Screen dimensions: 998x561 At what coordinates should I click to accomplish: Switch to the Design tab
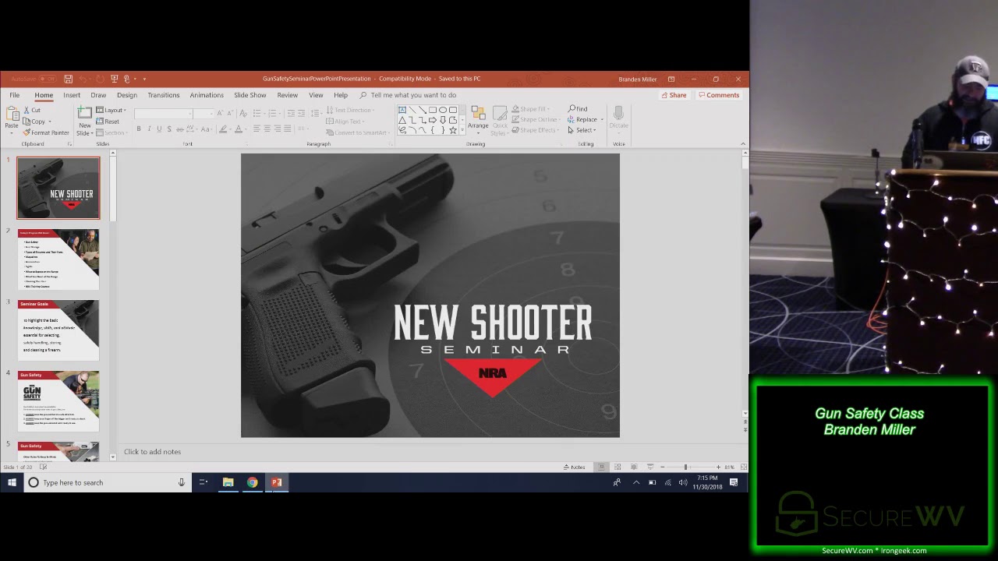pos(127,95)
